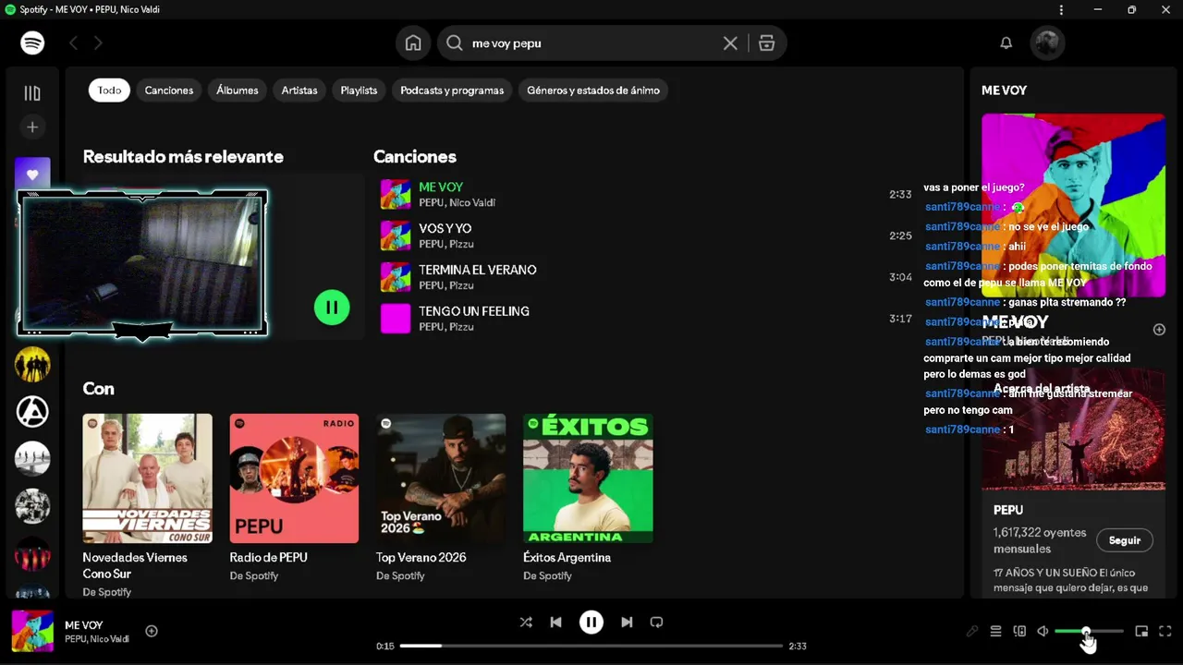Image resolution: width=1183 pixels, height=665 pixels.
Task: Expand Your Library sidebar
Action: pos(32,92)
